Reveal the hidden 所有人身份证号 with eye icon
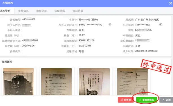 click(x=110, y=25)
